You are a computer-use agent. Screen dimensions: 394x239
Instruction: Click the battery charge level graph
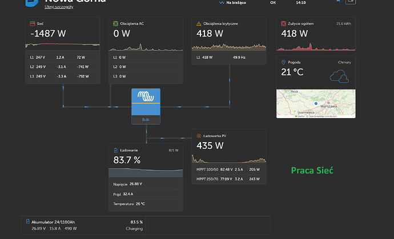click(146, 173)
